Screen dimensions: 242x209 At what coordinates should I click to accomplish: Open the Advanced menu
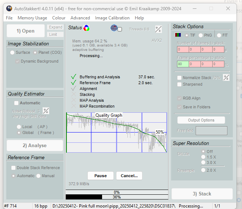(80, 18)
